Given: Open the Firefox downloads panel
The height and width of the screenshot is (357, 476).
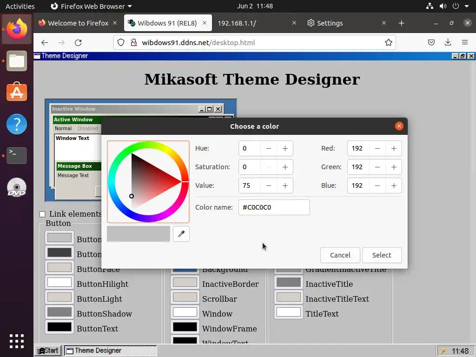Looking at the screenshot, I should (448, 42).
